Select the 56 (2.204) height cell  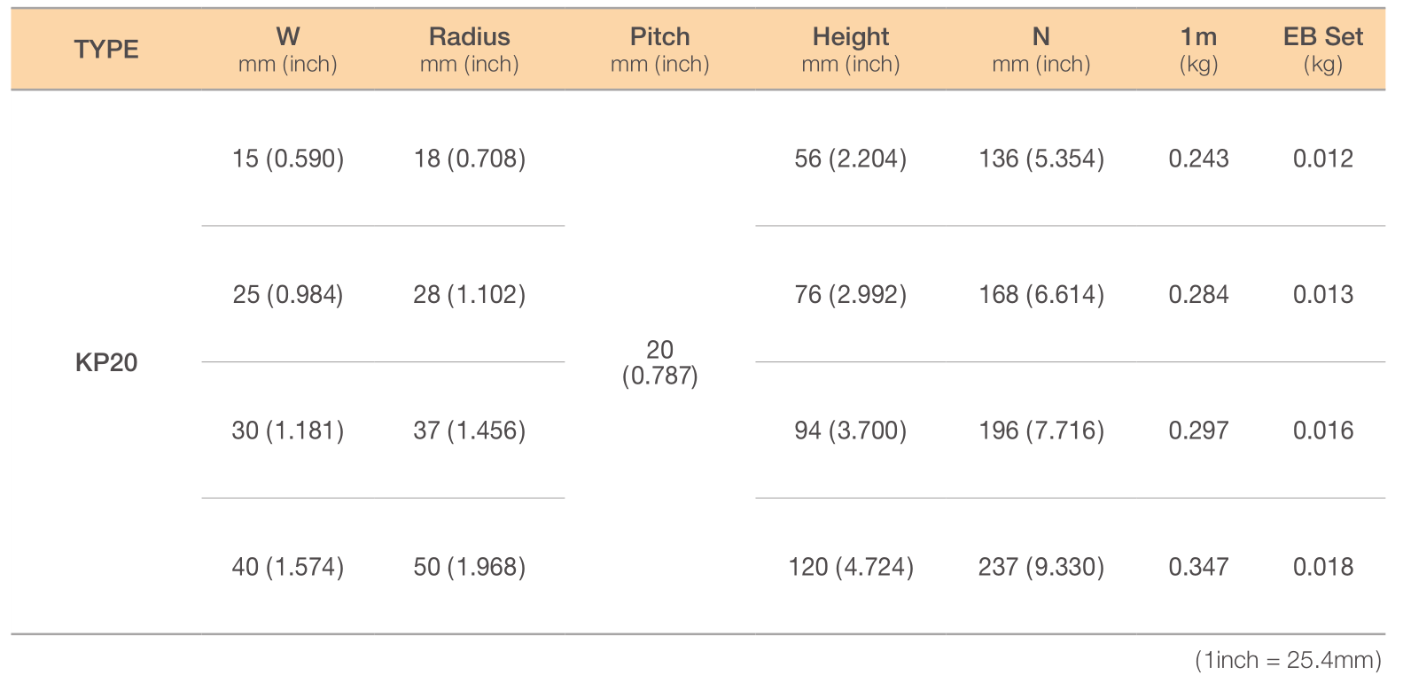click(851, 159)
